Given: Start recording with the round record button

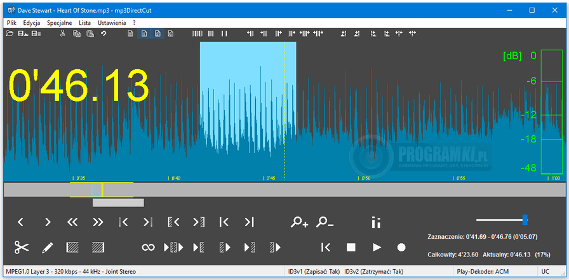Looking at the screenshot, I should (x=401, y=248).
